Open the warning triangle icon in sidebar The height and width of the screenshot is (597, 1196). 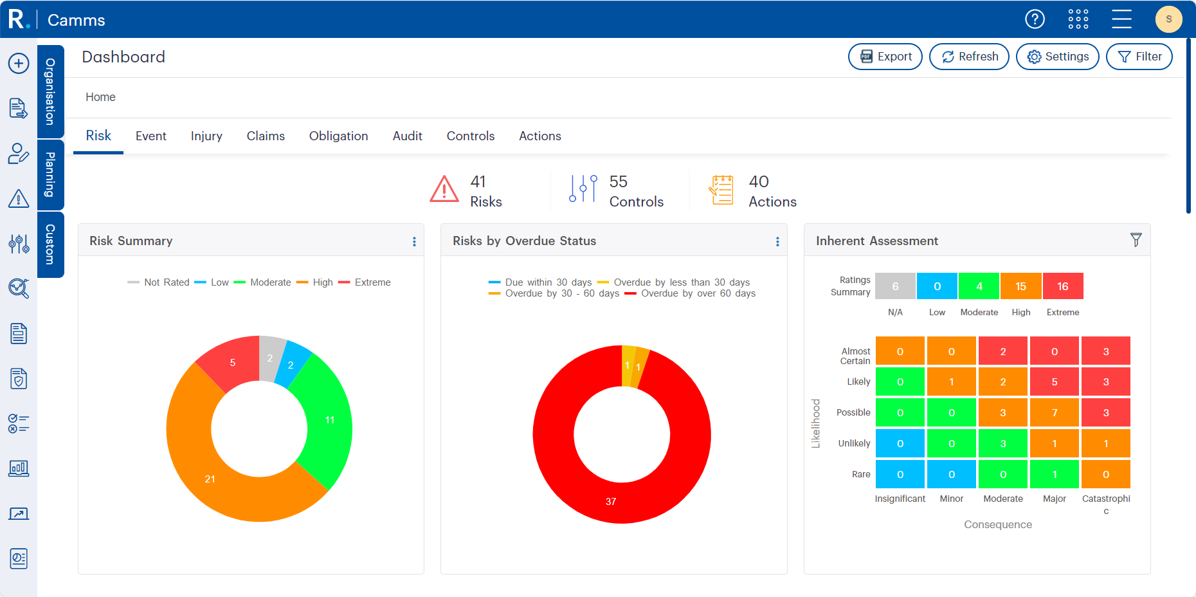19,198
